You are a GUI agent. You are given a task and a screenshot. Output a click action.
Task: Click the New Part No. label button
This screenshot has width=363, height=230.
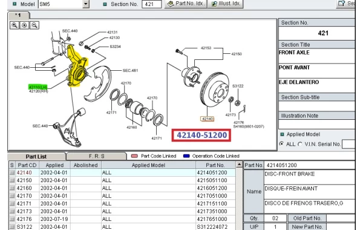coord(307,227)
